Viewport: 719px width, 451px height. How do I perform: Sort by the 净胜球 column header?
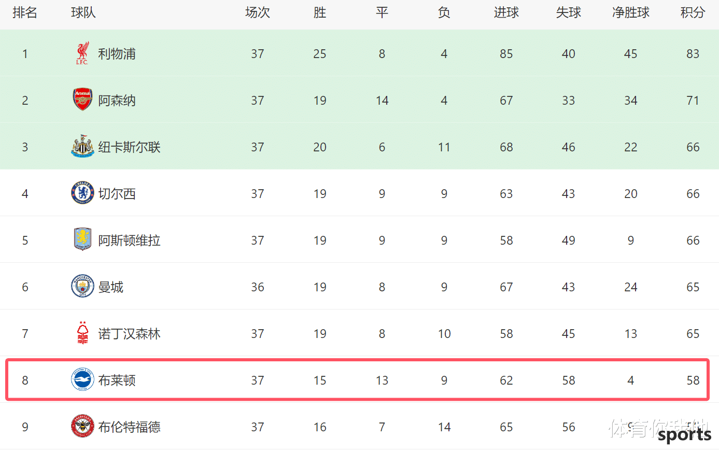(x=631, y=12)
